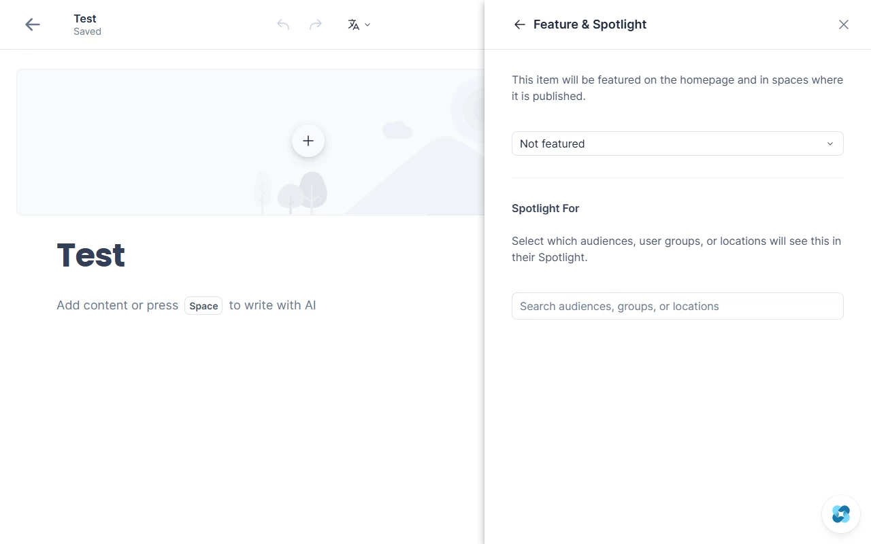871x544 pixels.
Task: Click the Test document name in header
Action: [85, 18]
